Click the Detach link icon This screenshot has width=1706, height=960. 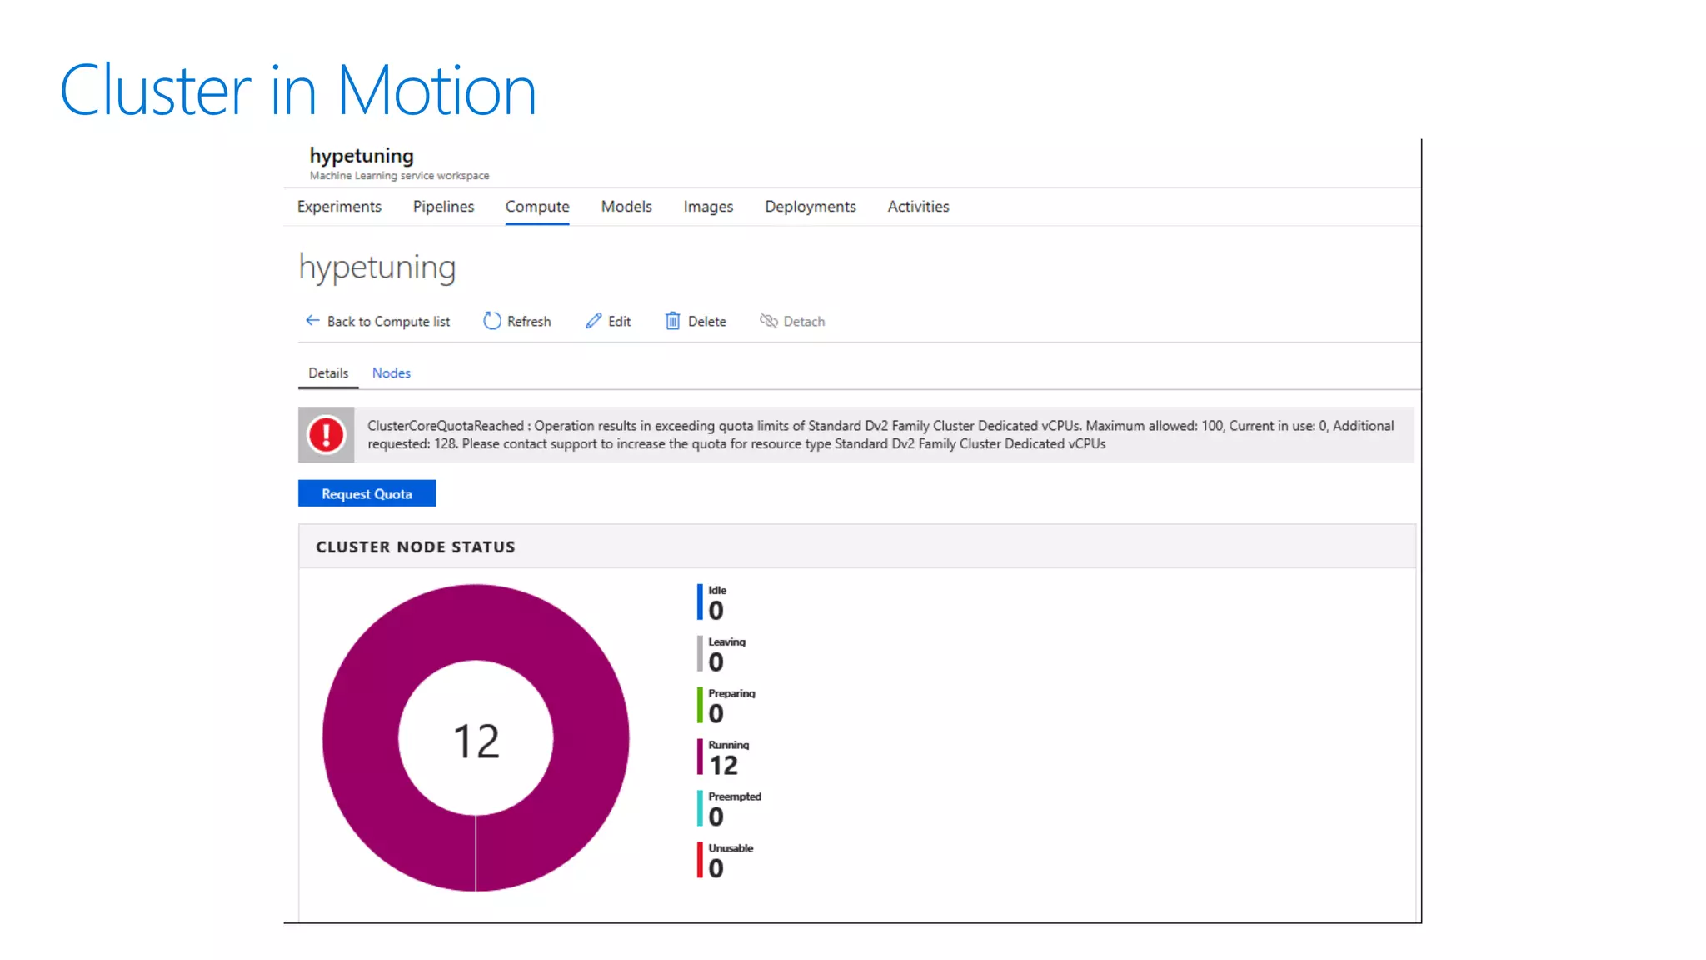click(768, 321)
